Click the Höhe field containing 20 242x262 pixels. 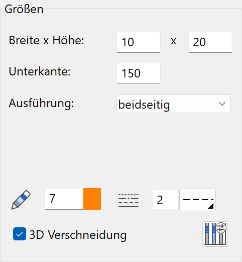210,42
